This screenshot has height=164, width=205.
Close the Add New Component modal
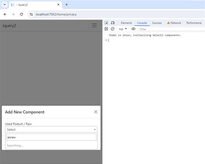pyautogui.click(x=96, y=112)
